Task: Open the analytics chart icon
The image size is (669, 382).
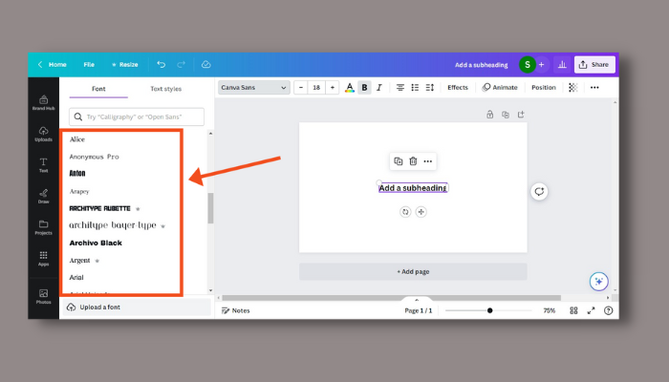Action: coord(562,64)
